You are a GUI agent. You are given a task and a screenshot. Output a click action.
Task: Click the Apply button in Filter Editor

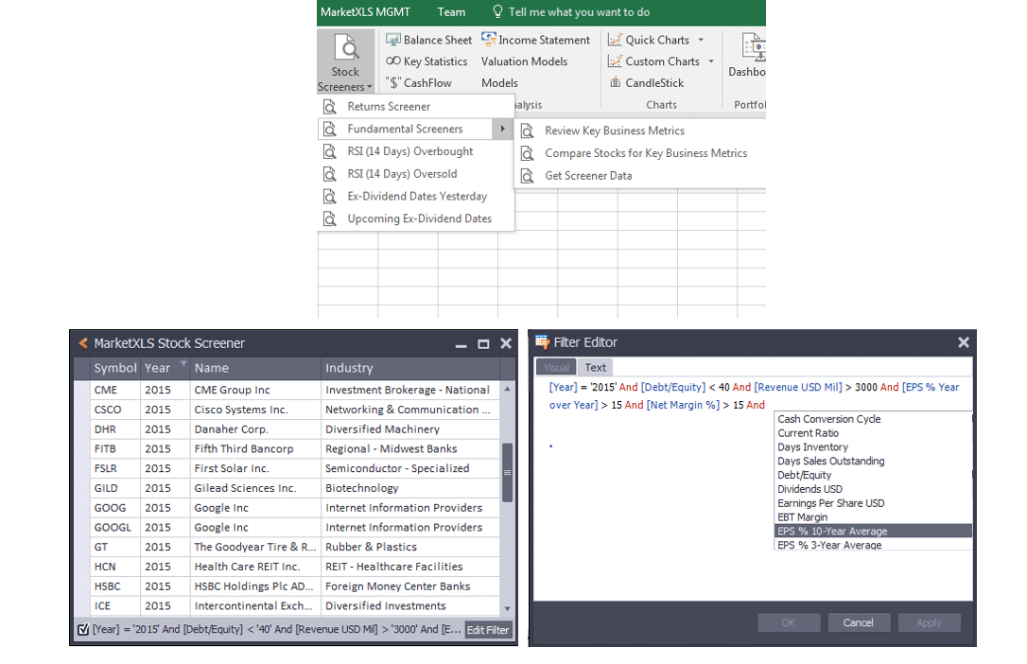click(x=929, y=622)
